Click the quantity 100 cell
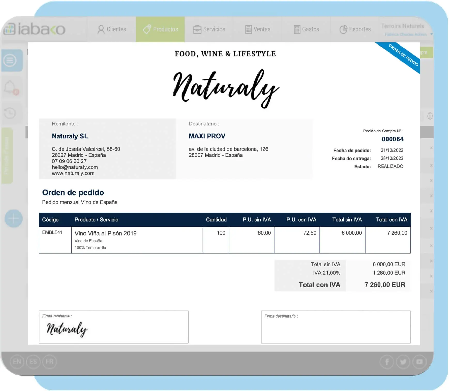The width and height of the screenshot is (449, 391). tap(216, 240)
